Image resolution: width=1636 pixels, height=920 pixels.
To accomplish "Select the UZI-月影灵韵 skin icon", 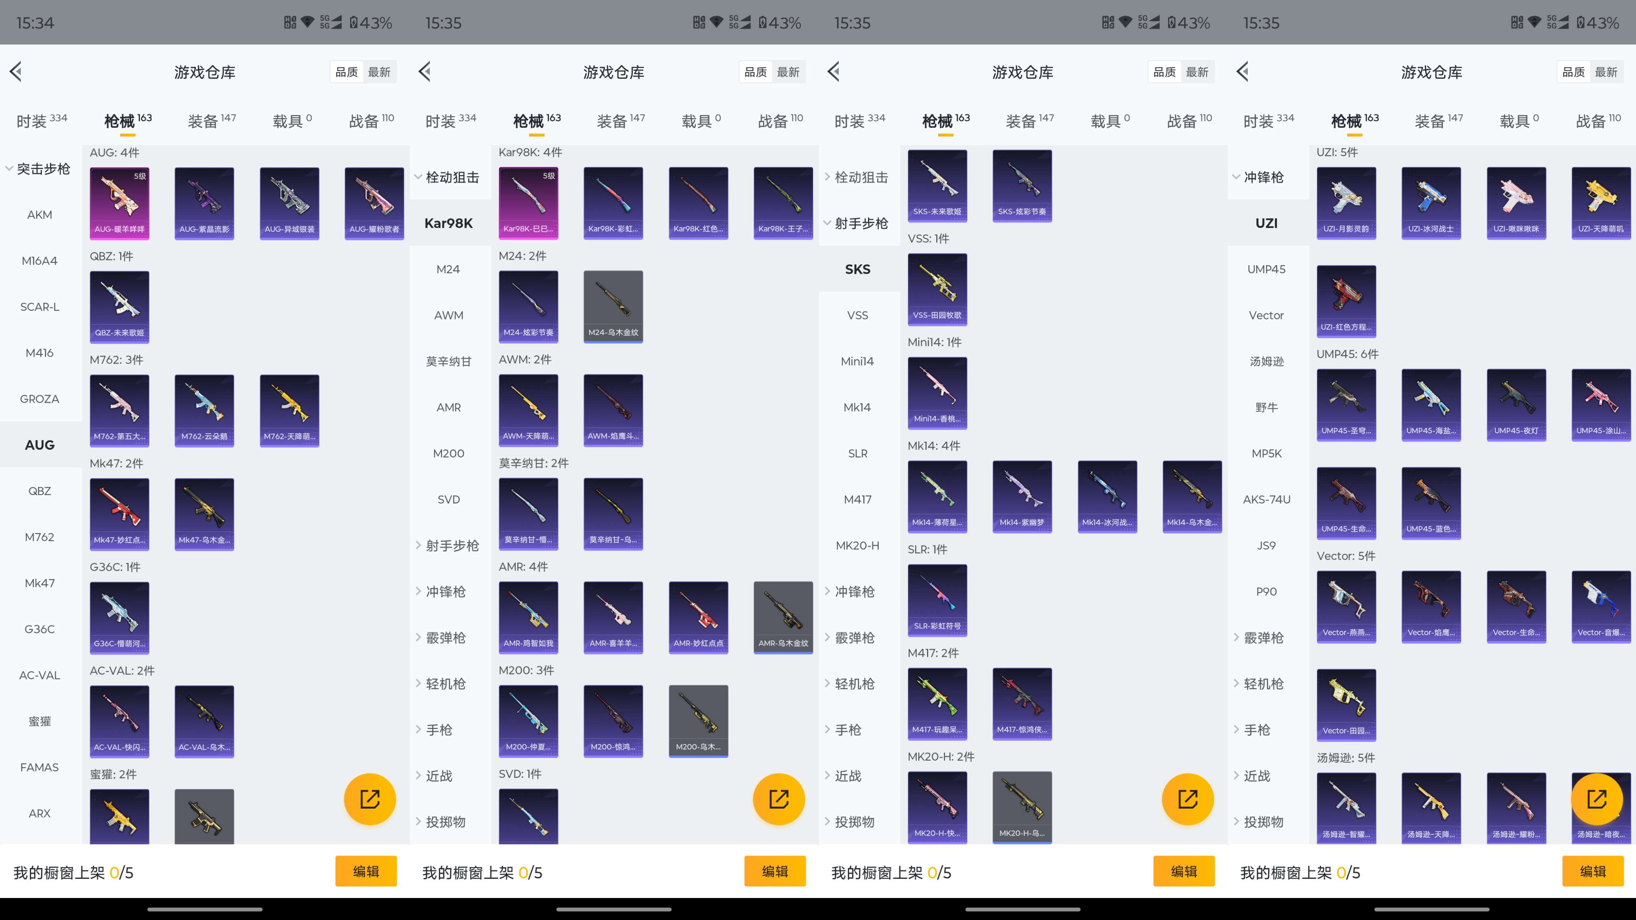I will (x=1346, y=203).
